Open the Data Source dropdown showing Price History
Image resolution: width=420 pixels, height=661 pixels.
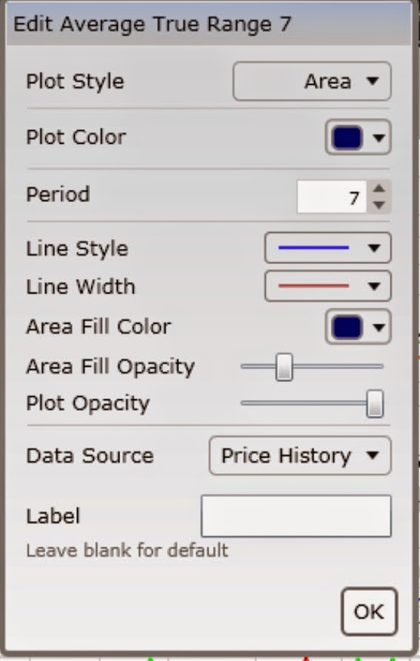300,455
